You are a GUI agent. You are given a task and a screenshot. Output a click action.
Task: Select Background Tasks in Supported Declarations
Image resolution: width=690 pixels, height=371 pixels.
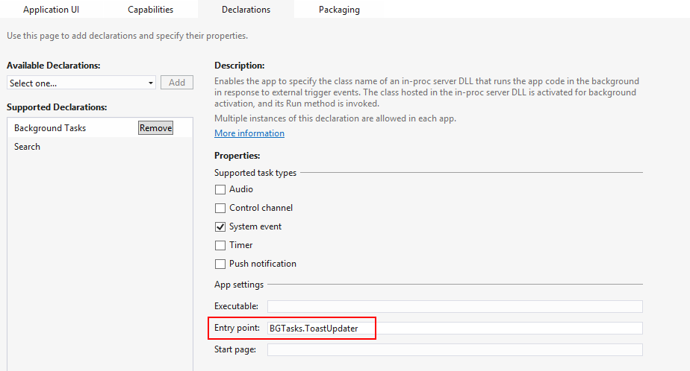pyautogui.click(x=50, y=128)
